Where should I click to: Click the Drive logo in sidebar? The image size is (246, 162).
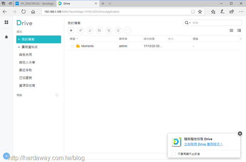[x=25, y=23]
